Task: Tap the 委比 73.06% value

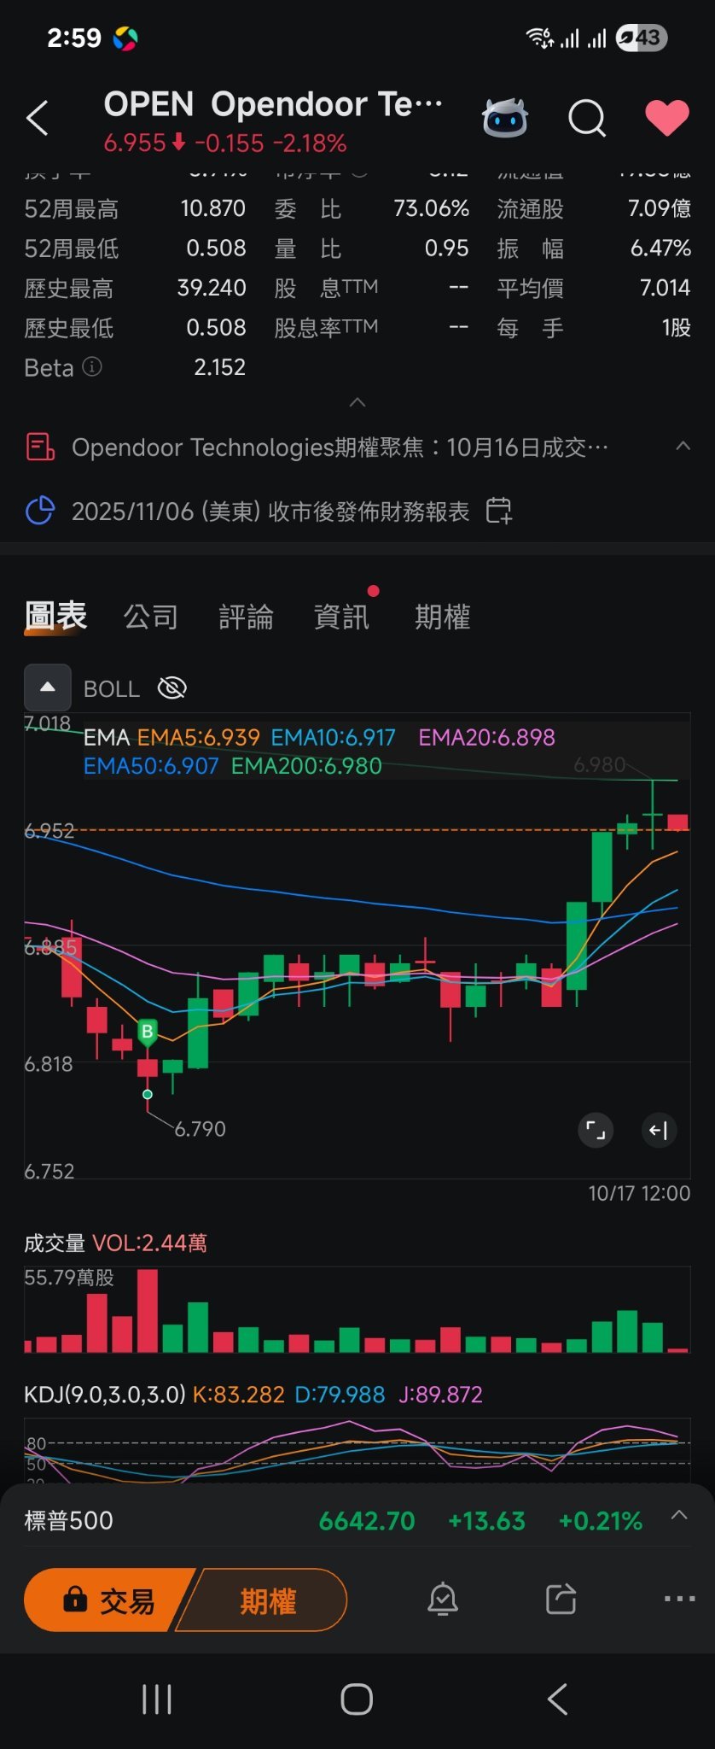Action: click(431, 208)
